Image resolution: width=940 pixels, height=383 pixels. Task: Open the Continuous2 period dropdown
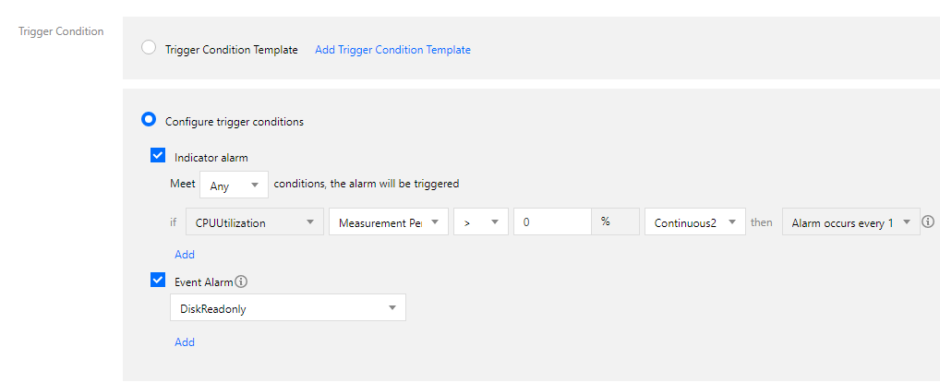[694, 222]
